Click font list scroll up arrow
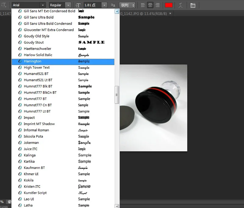This screenshot has width=244, height=208. click(x=117, y=11)
